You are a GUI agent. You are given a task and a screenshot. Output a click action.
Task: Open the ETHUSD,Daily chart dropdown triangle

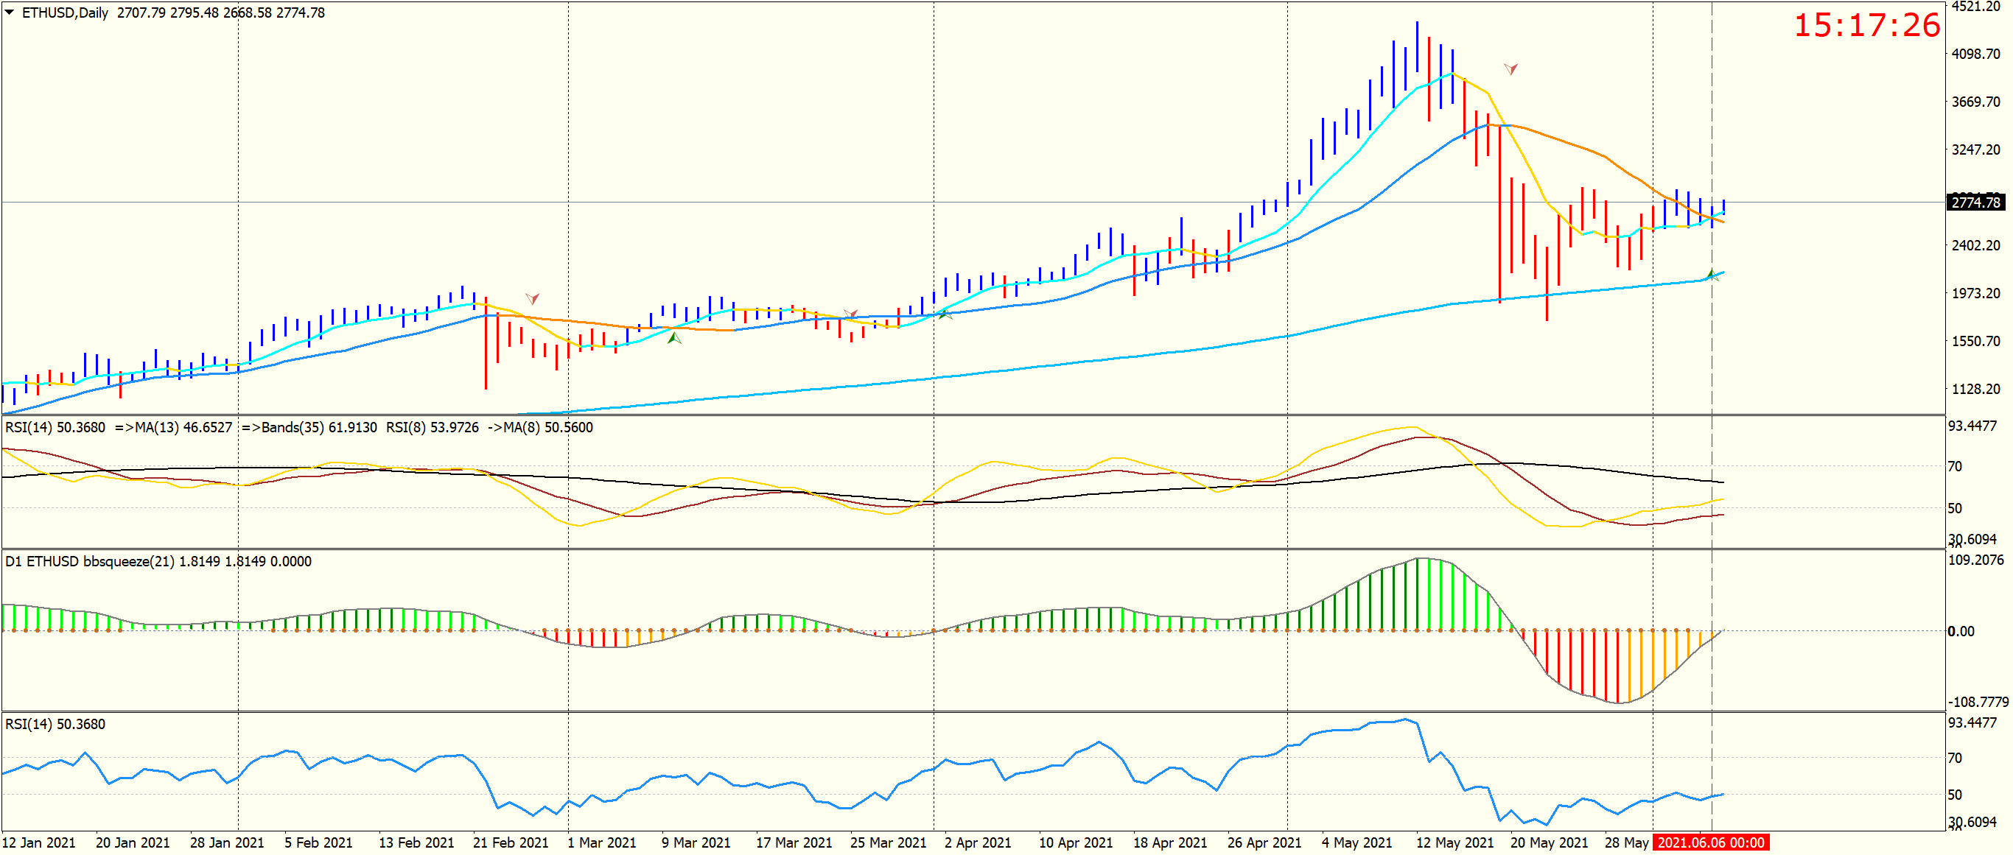pos(10,13)
